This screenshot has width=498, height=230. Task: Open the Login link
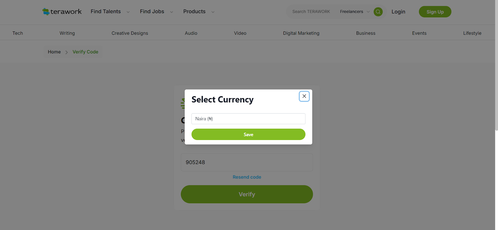(x=398, y=12)
